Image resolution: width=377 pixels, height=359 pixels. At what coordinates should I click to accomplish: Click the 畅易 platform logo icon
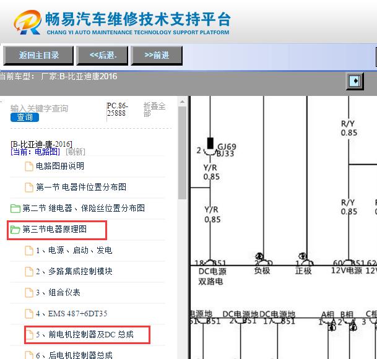(27, 22)
